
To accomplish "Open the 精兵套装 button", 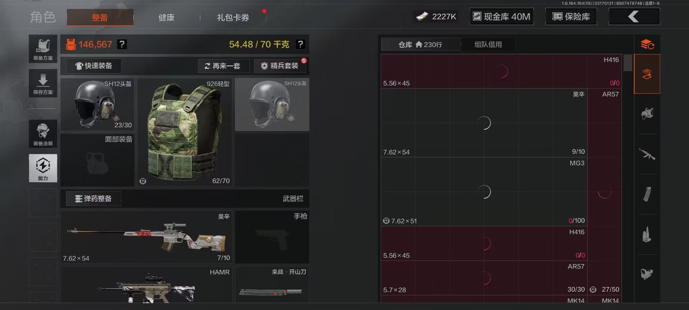I will pyautogui.click(x=280, y=66).
